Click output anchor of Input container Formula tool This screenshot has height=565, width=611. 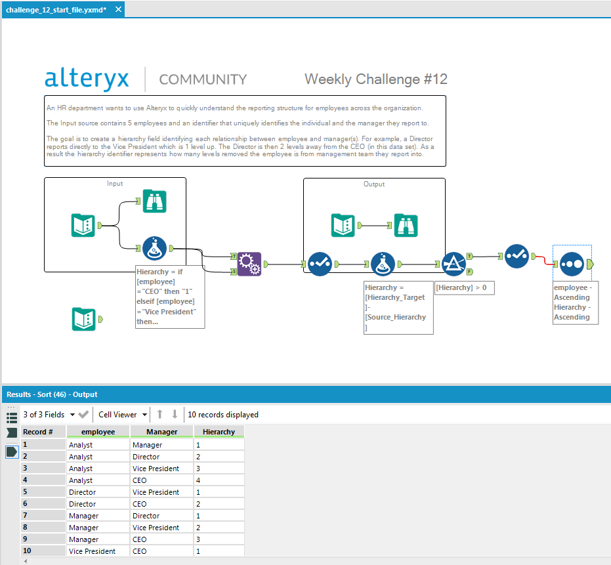(171, 248)
